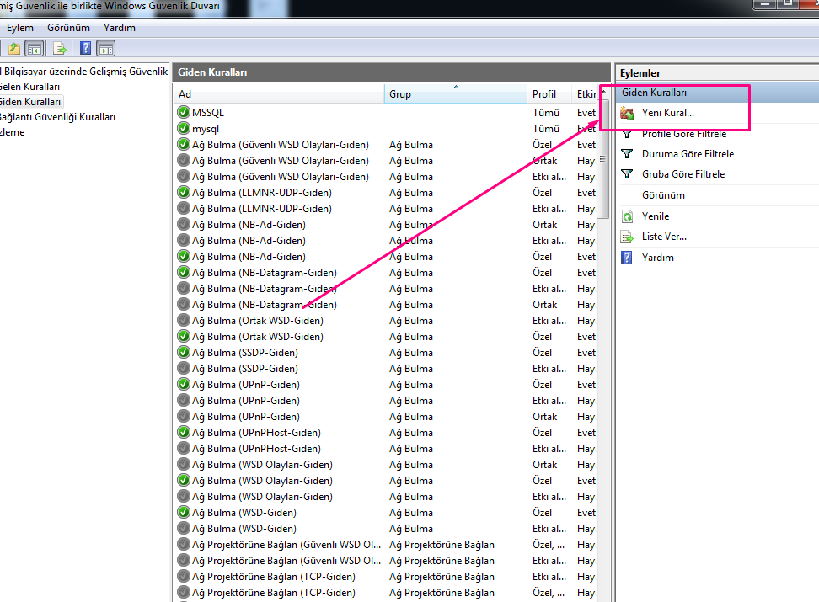Image resolution: width=819 pixels, height=602 pixels.
Task: Sort by the Ad column header
Action: point(279,94)
